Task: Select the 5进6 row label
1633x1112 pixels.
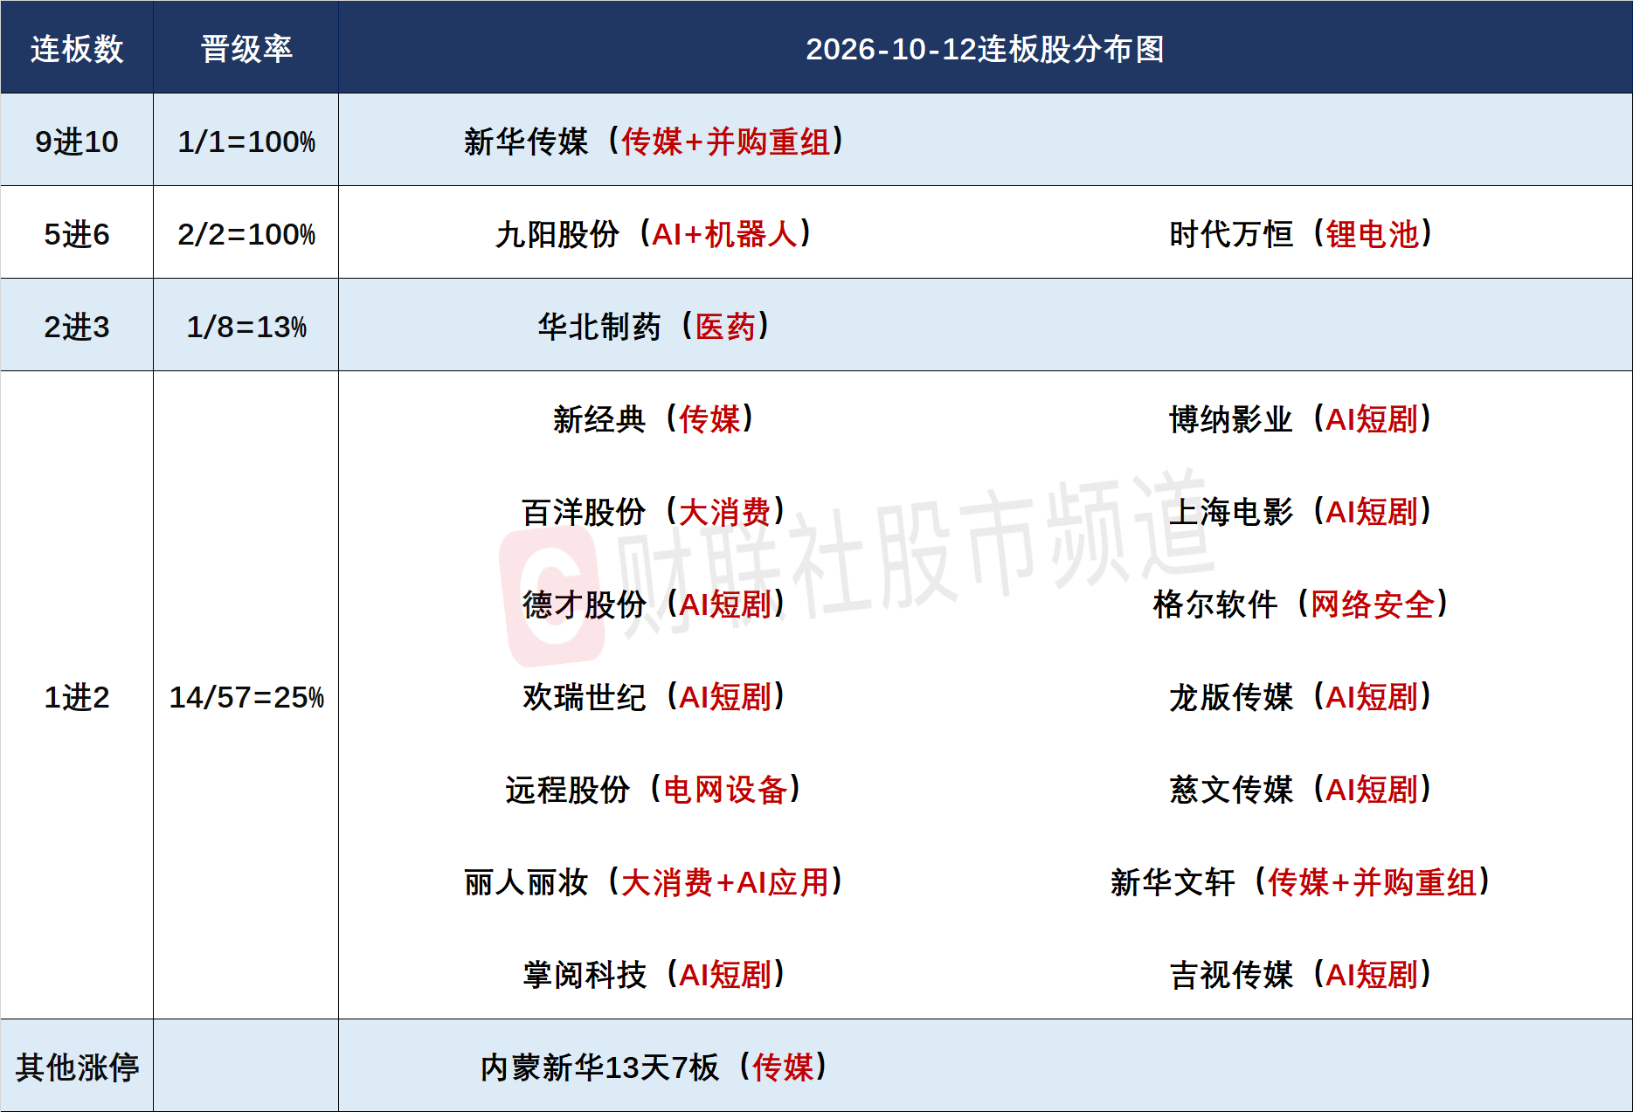Action: coord(77,234)
